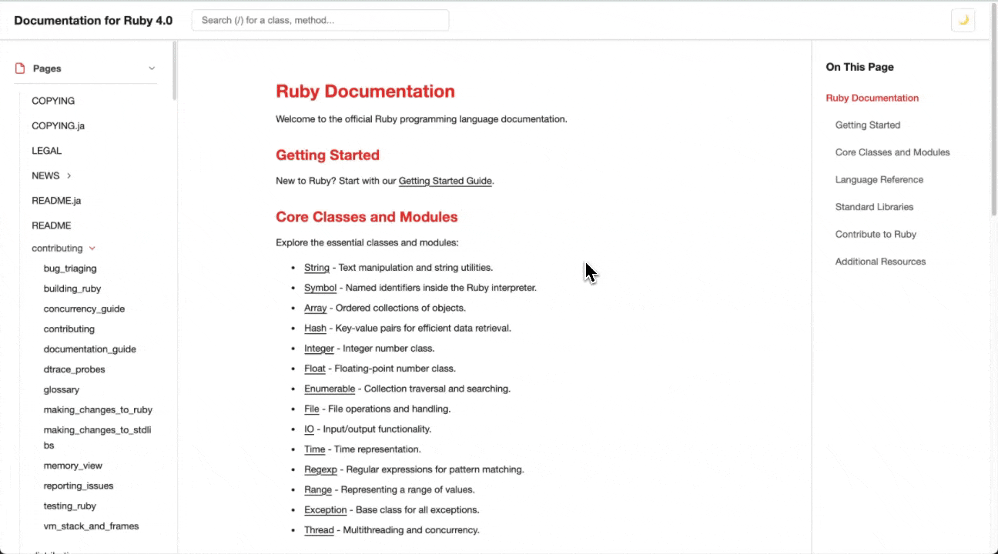Screen dimensions: 998x554
Task: Open the LEGAL page
Action: click(x=46, y=150)
